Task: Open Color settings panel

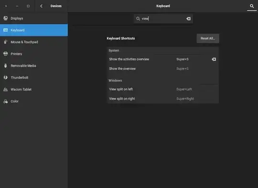Action: point(34,101)
